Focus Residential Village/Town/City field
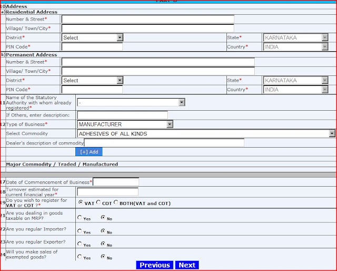The height and width of the screenshot is (271, 337). point(148,28)
